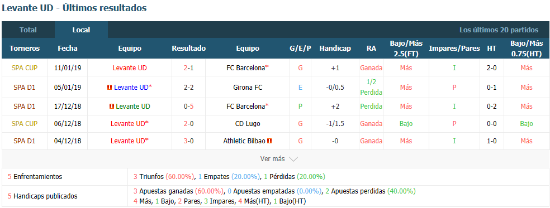Expand more results with Ver más chevron
This screenshot has width=550, height=208.
(x=293, y=159)
